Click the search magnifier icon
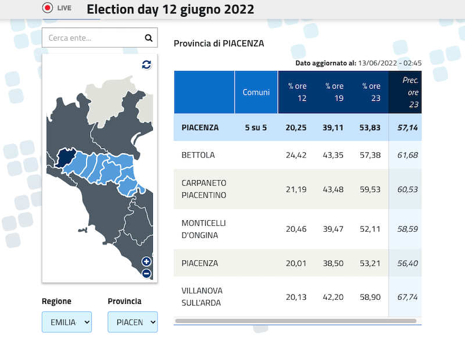 point(149,38)
